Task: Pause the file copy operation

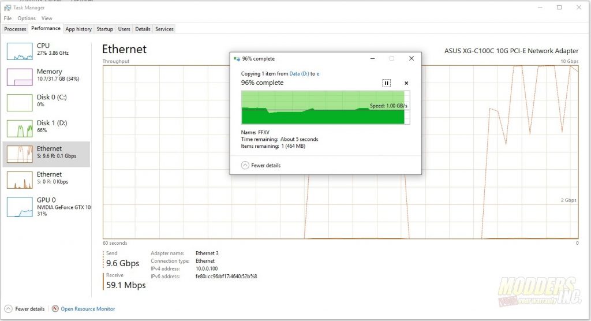Action: (386, 83)
